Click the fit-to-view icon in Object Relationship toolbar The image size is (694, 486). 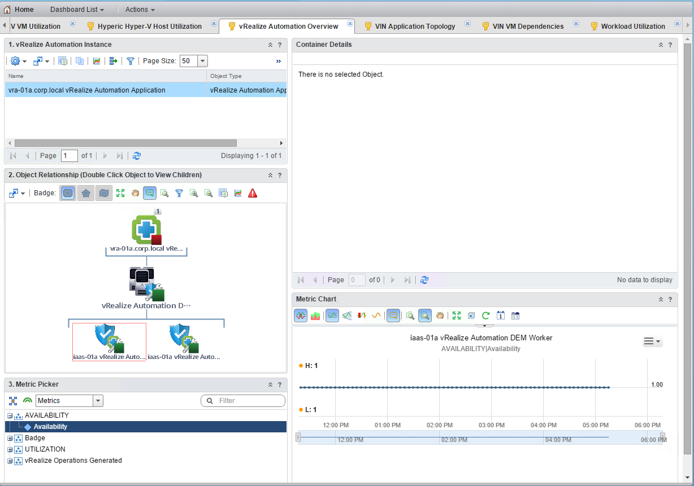(x=120, y=193)
